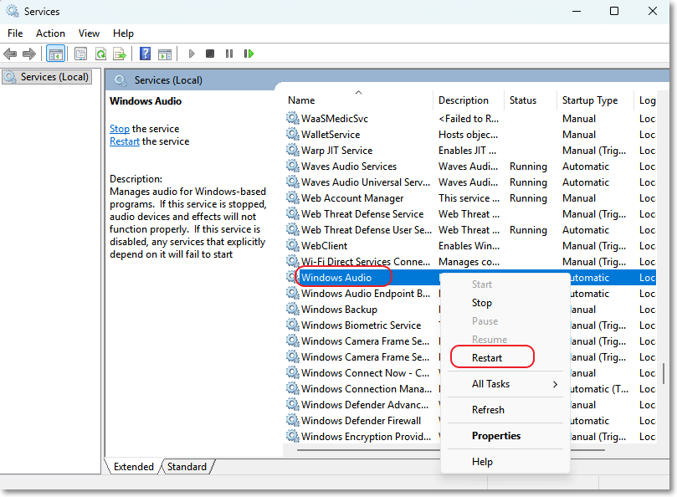This screenshot has height=497, width=677.
Task: Click the Stop the service link
Action: coord(120,129)
